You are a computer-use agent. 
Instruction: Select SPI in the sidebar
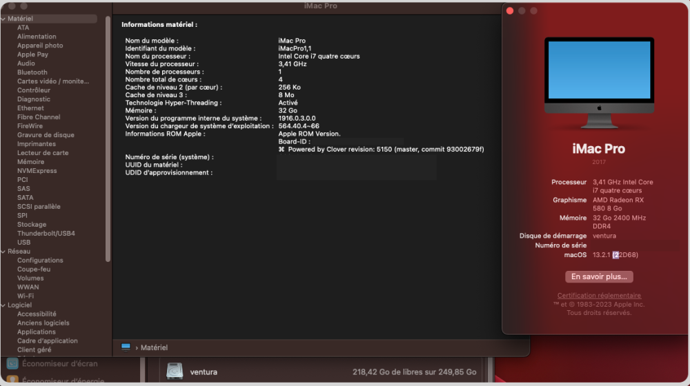(22, 216)
